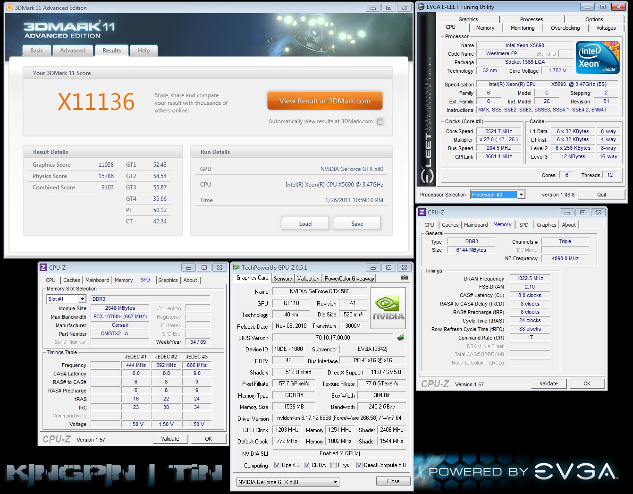Click the CPU-Z Memory window title icon
The width and height of the screenshot is (633, 494).
pyautogui.click(x=422, y=212)
